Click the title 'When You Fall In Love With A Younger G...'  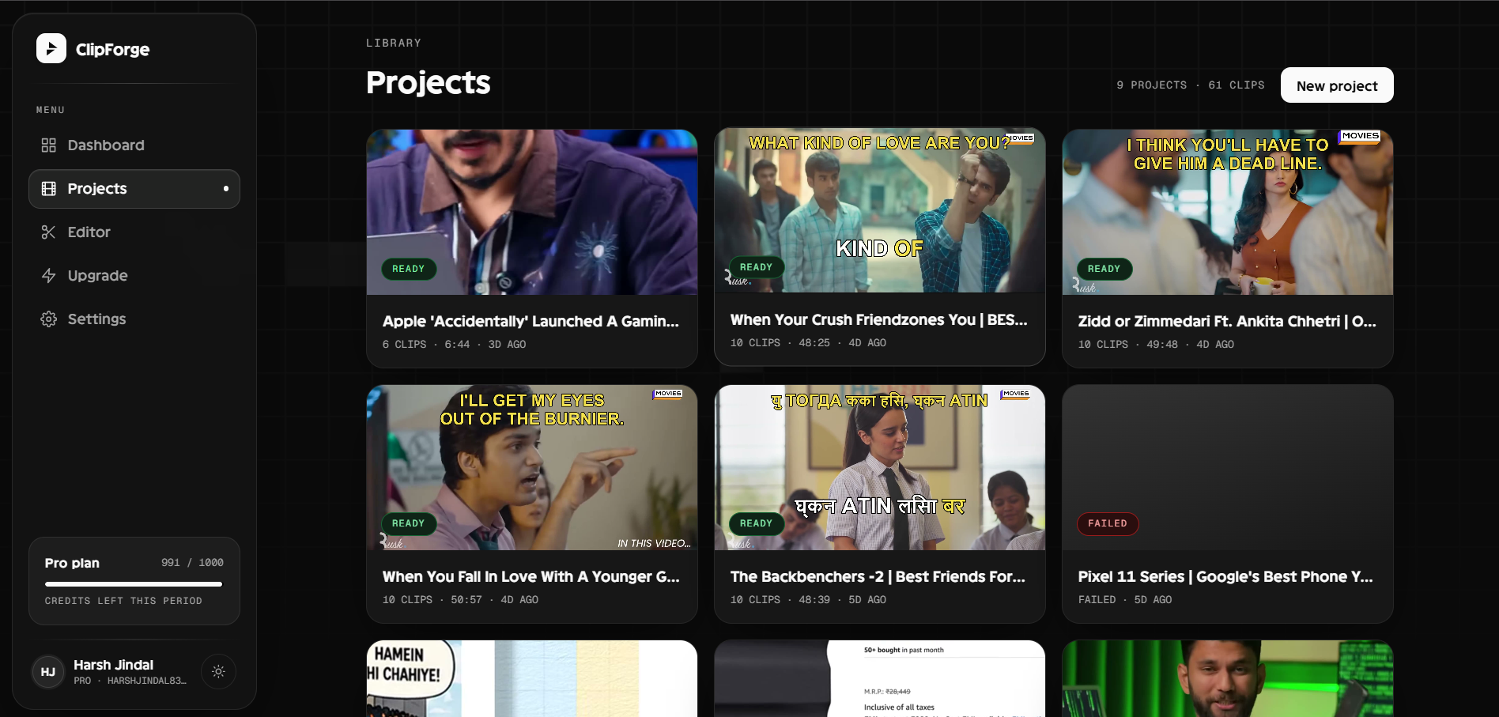pos(531,577)
